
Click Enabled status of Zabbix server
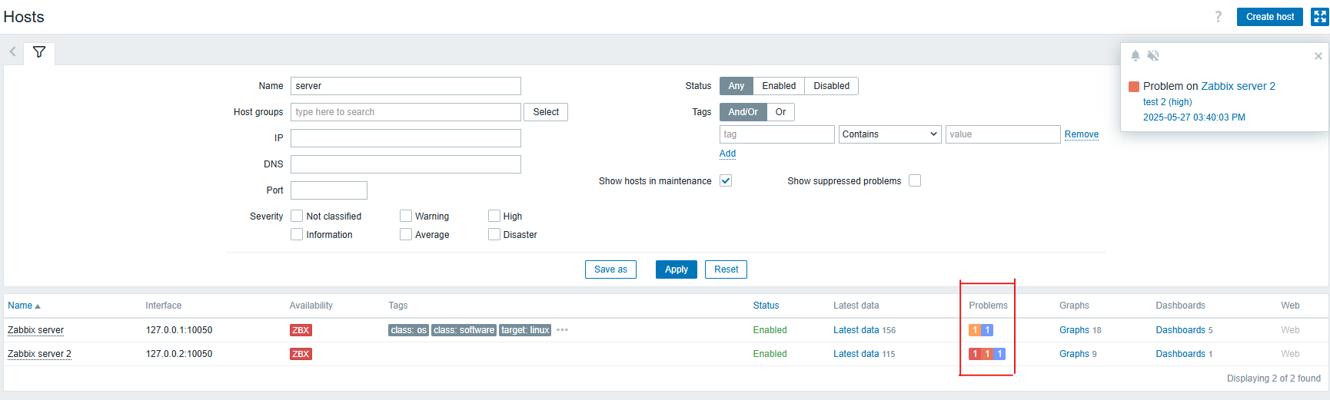click(770, 330)
